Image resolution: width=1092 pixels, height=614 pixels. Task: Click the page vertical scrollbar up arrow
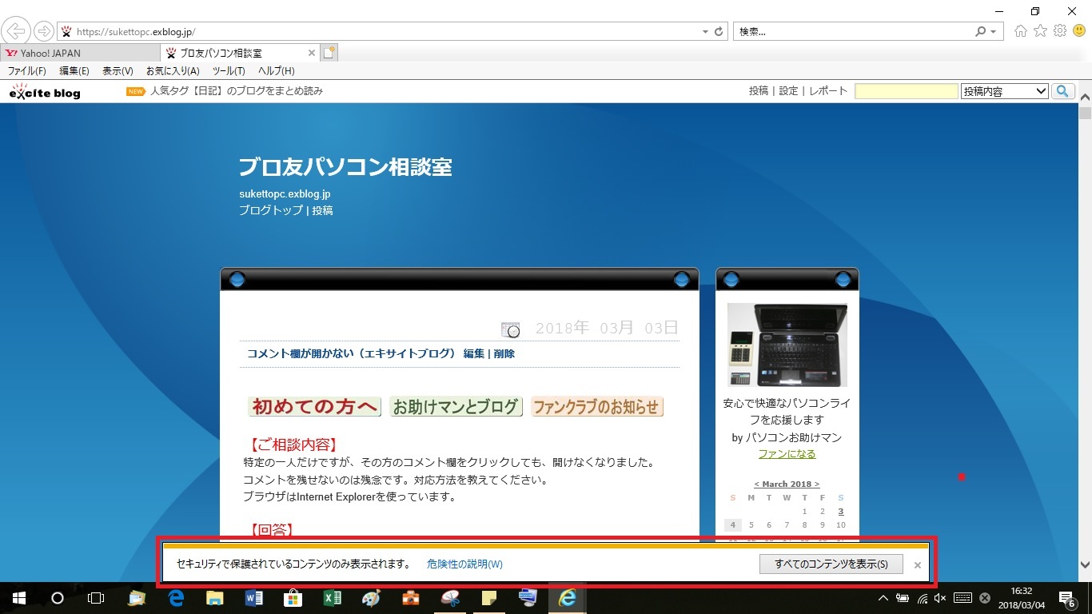[1085, 96]
